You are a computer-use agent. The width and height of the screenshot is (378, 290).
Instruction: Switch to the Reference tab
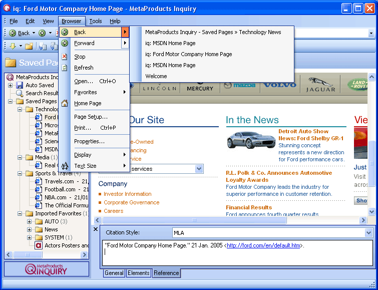(x=166, y=273)
